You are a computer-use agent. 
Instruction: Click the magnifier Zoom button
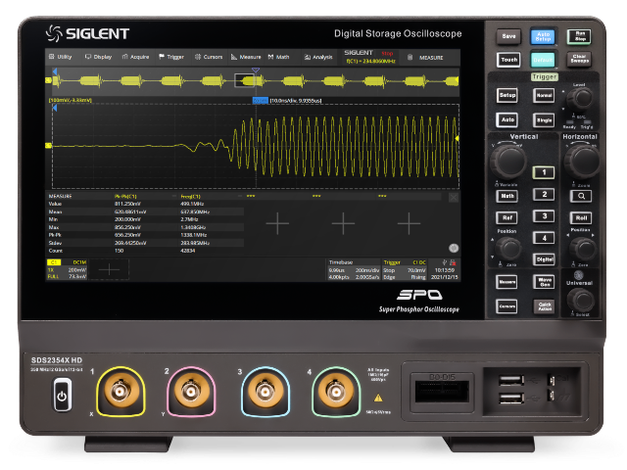click(x=581, y=196)
